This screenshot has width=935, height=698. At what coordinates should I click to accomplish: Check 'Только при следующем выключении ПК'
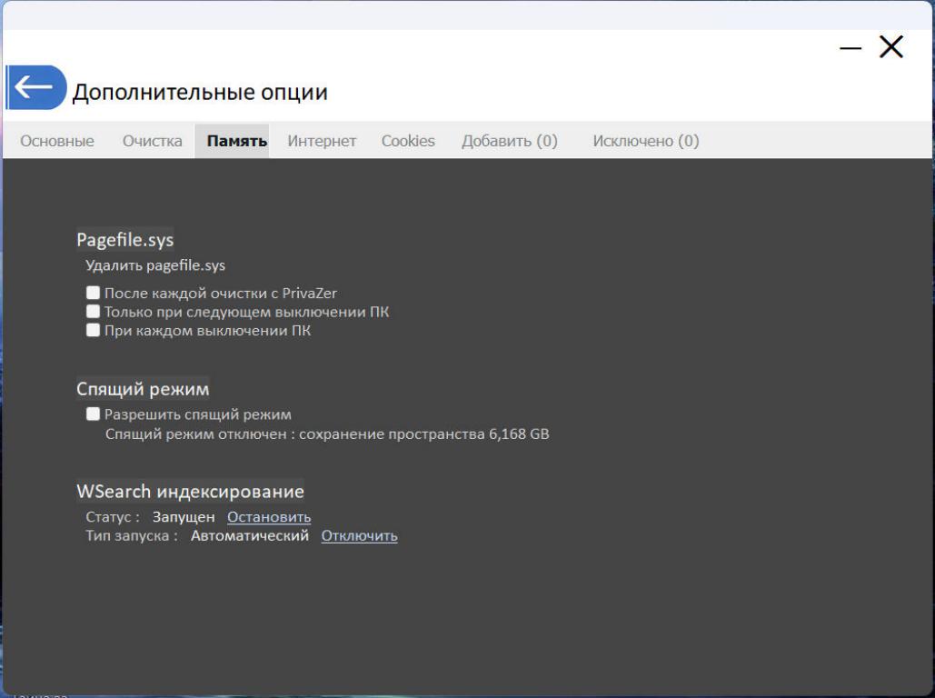[93, 312]
